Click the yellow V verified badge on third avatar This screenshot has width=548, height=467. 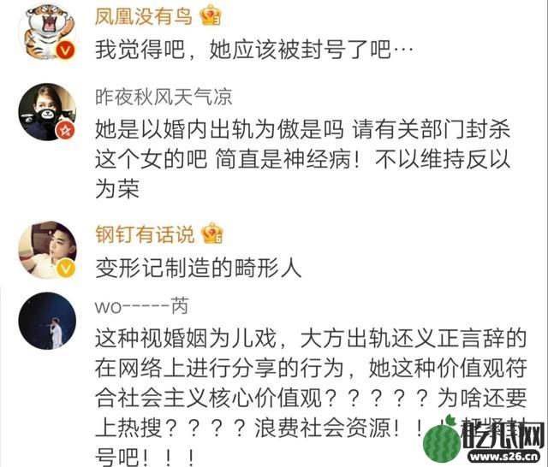66,269
